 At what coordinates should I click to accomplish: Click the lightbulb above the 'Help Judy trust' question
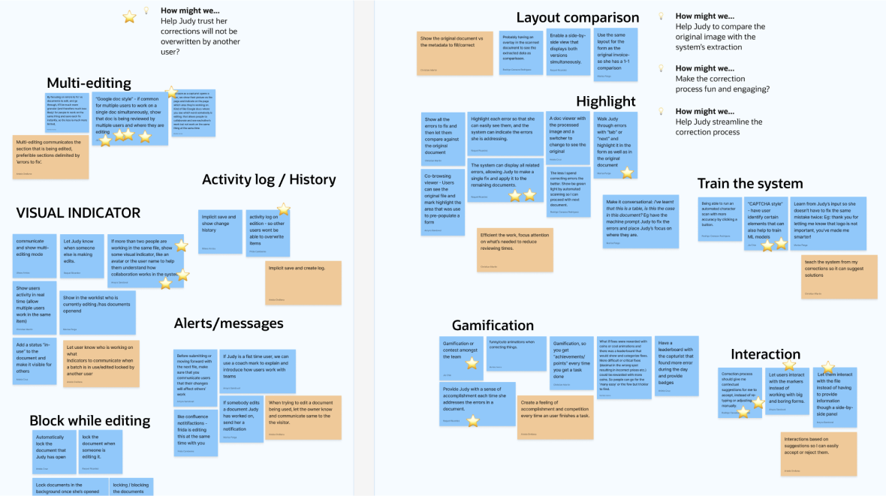pyautogui.click(x=146, y=11)
